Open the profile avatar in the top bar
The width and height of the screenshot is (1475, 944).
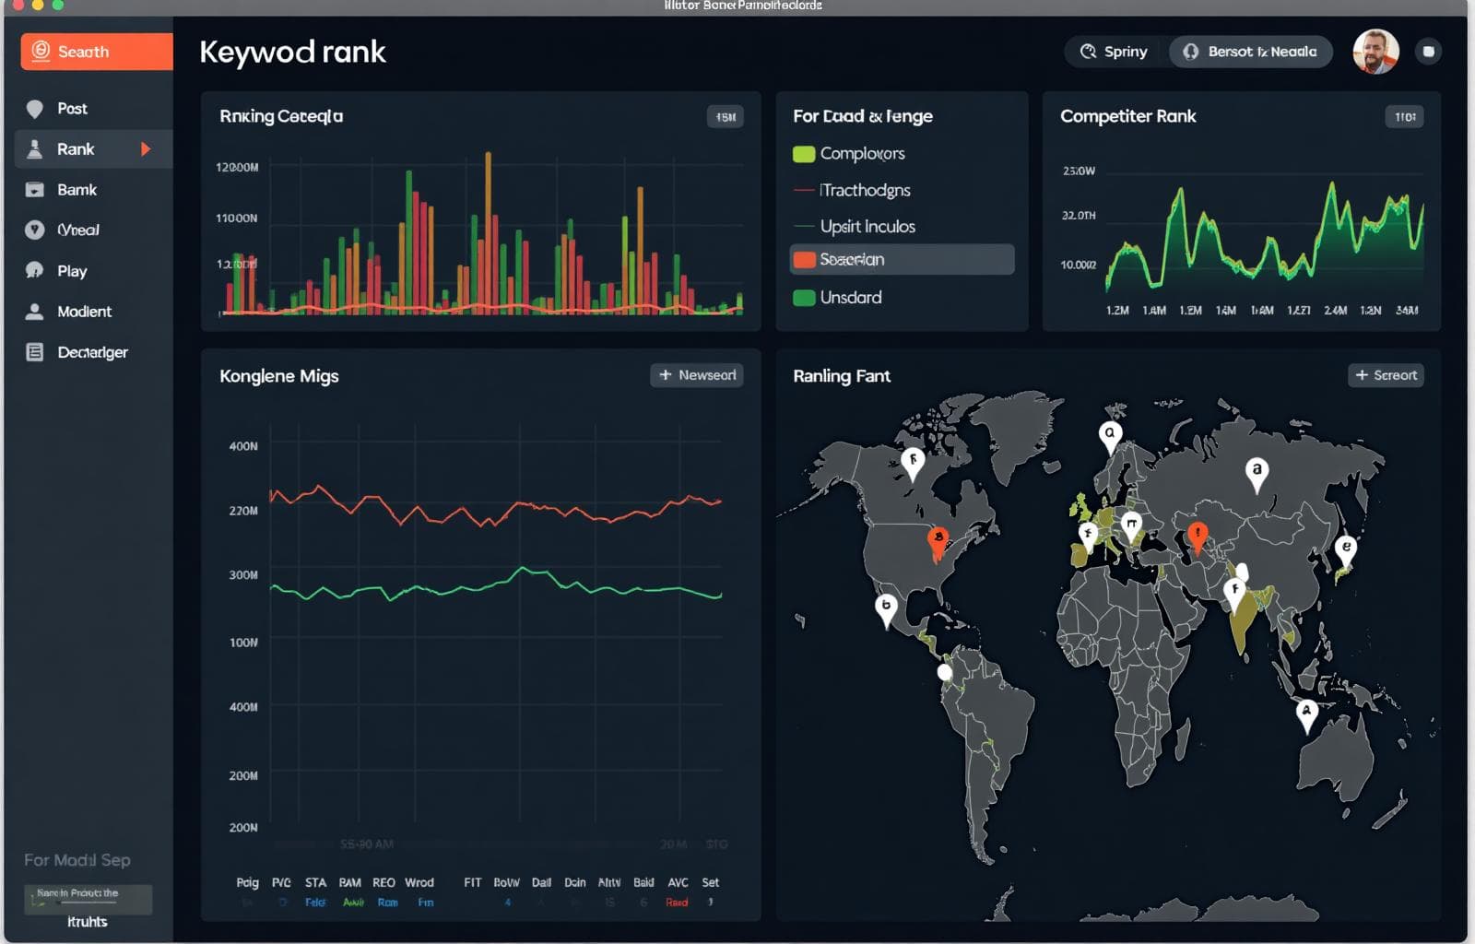coord(1375,51)
